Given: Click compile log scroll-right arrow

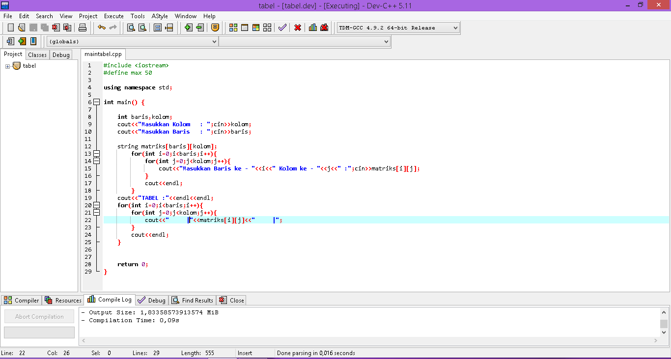Looking at the screenshot, I should tap(656, 340).
